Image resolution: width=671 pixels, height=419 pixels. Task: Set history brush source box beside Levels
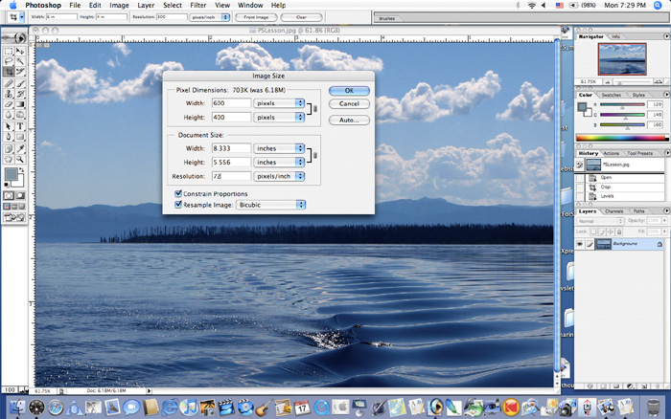pyautogui.click(x=579, y=196)
